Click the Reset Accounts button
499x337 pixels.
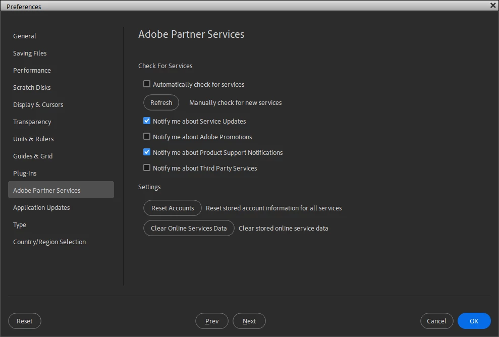173,208
